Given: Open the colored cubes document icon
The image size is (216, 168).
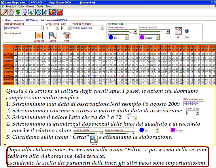Looking at the screenshot, I should 32,12.
